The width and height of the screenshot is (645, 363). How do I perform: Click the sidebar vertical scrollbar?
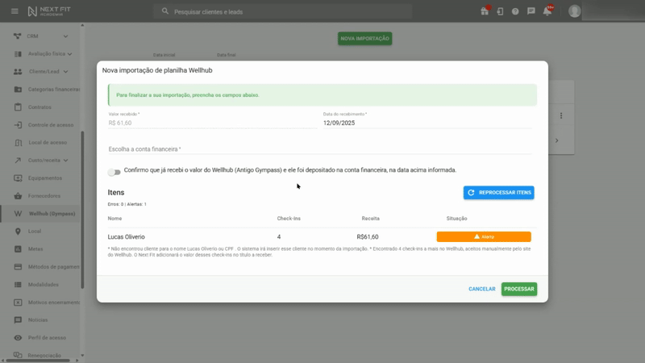(x=82, y=210)
